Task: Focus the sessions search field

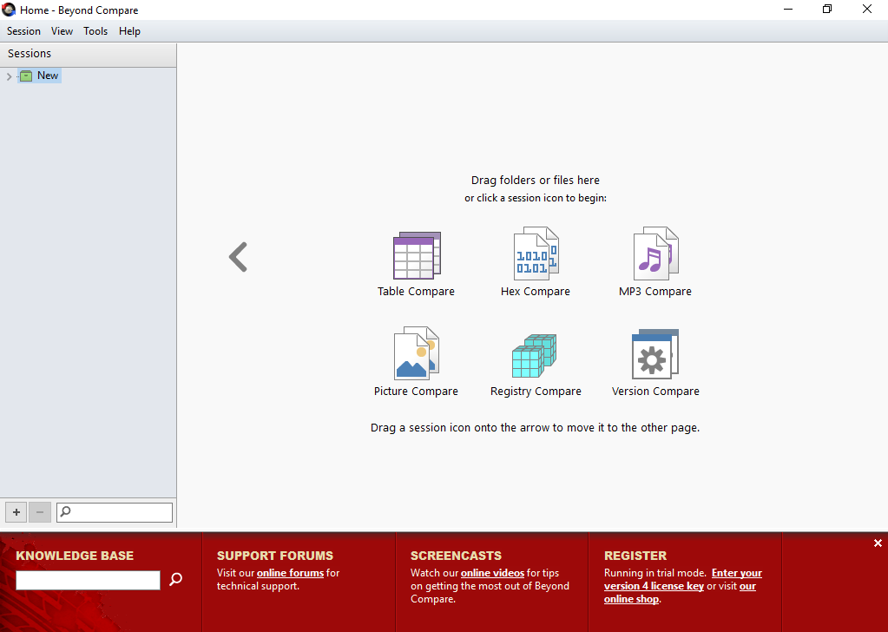Action: click(x=115, y=512)
